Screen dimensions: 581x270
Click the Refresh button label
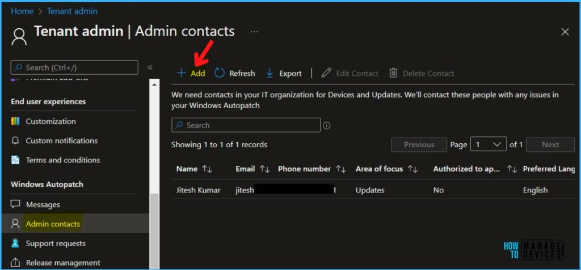coord(242,73)
